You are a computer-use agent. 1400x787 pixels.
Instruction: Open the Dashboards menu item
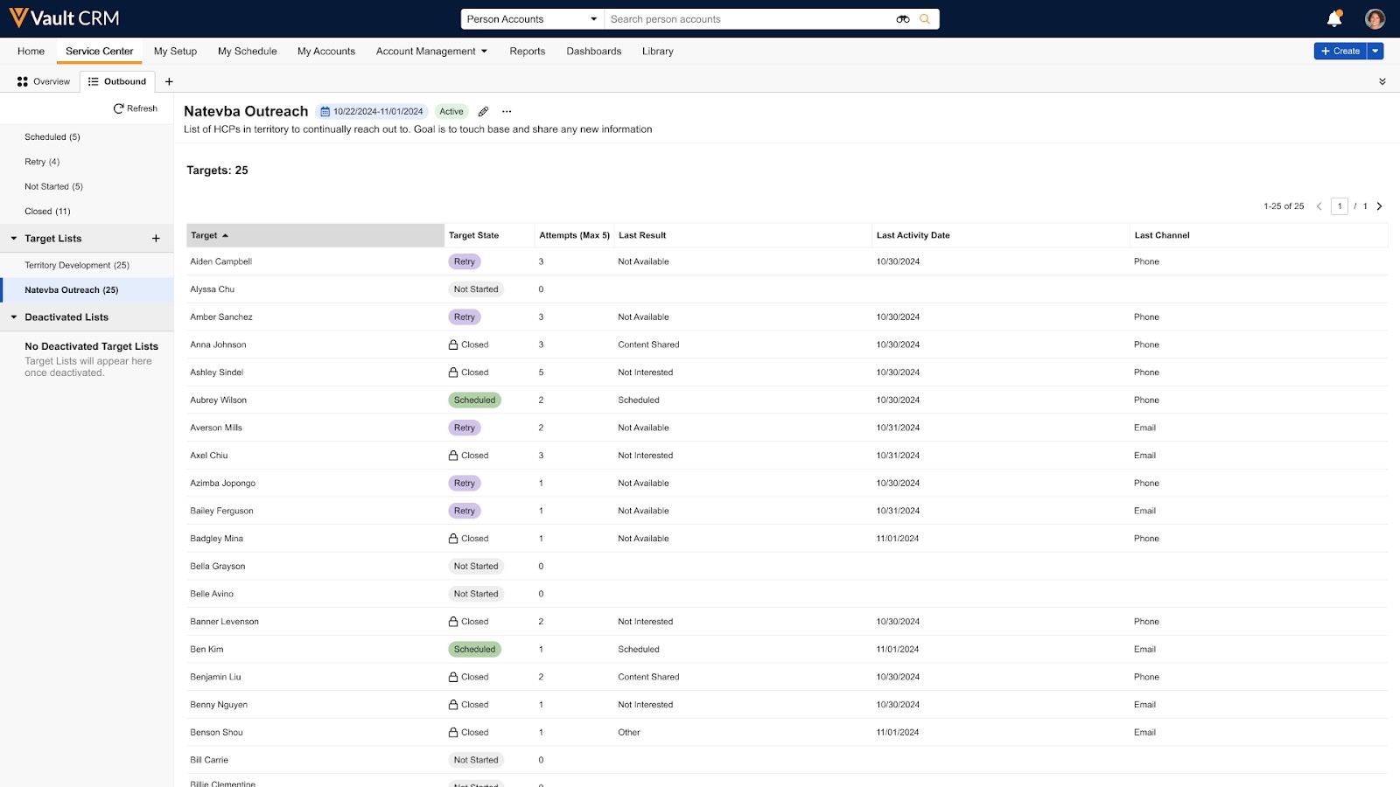593,52
